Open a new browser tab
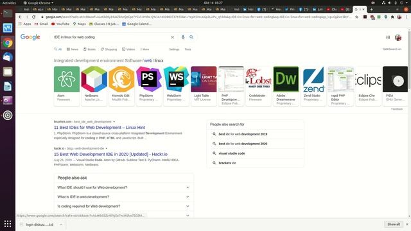411x231 pixels. tap(371, 9)
